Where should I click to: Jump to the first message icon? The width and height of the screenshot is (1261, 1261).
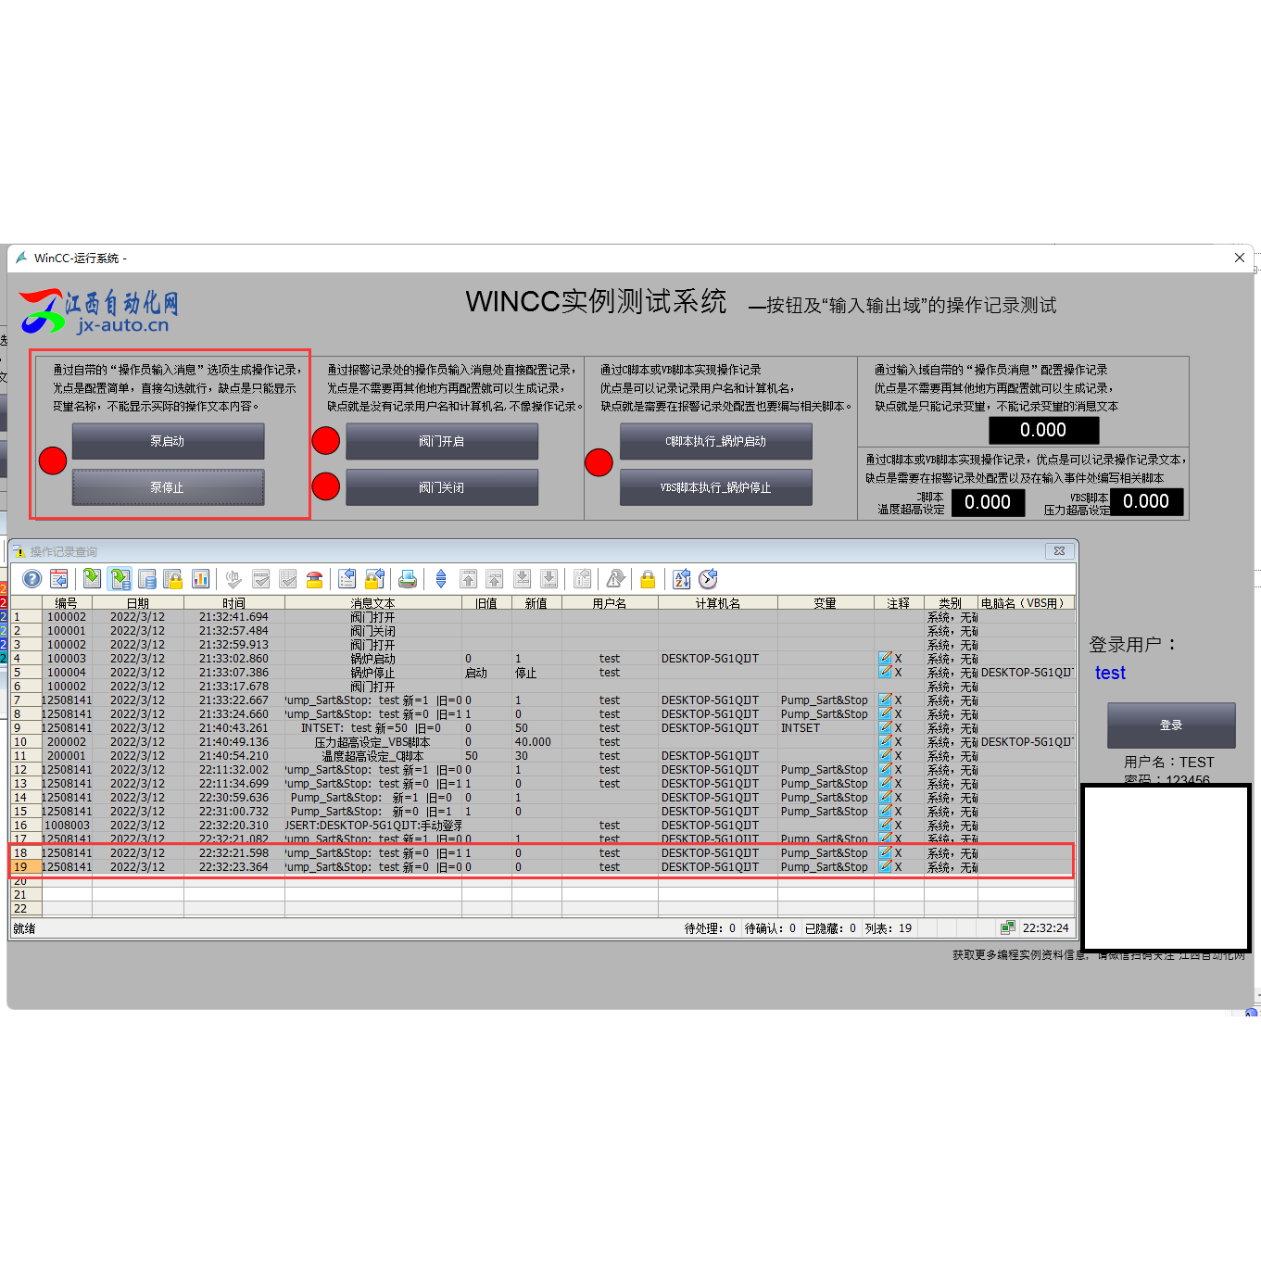point(469,579)
